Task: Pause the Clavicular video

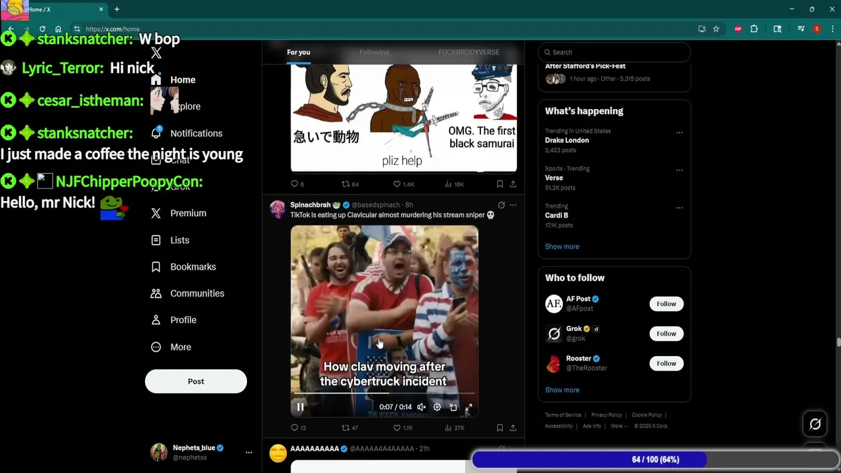Action: click(300, 407)
